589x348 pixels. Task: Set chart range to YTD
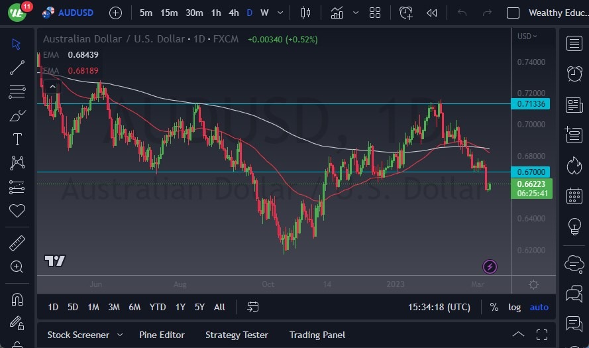[158, 307]
